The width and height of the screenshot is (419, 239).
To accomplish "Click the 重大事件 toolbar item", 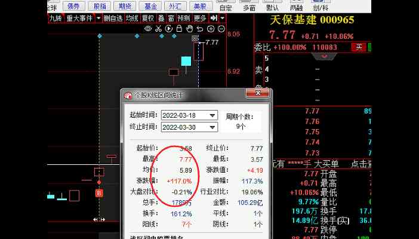I will pos(79,18).
